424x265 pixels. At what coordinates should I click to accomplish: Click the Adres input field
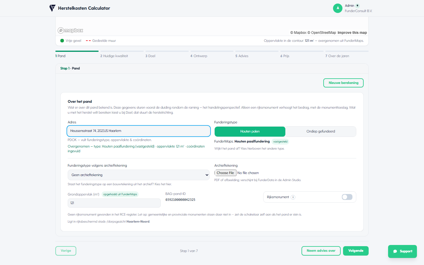(x=139, y=131)
